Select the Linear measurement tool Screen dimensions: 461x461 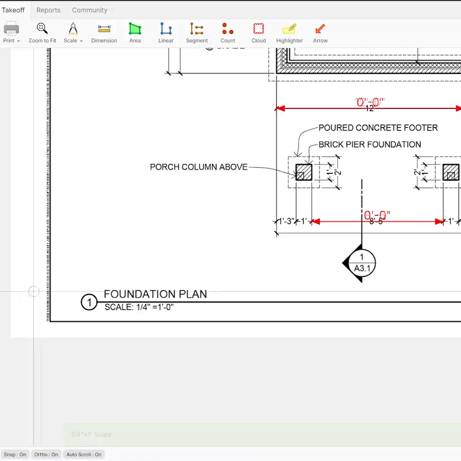(166, 33)
